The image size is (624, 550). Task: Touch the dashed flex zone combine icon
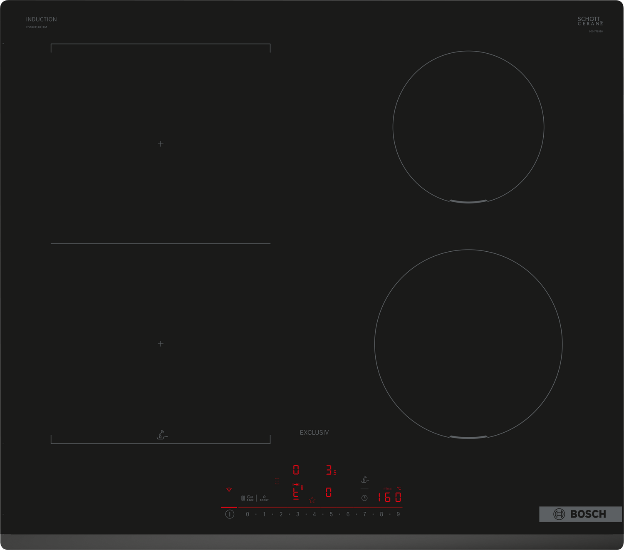click(277, 481)
